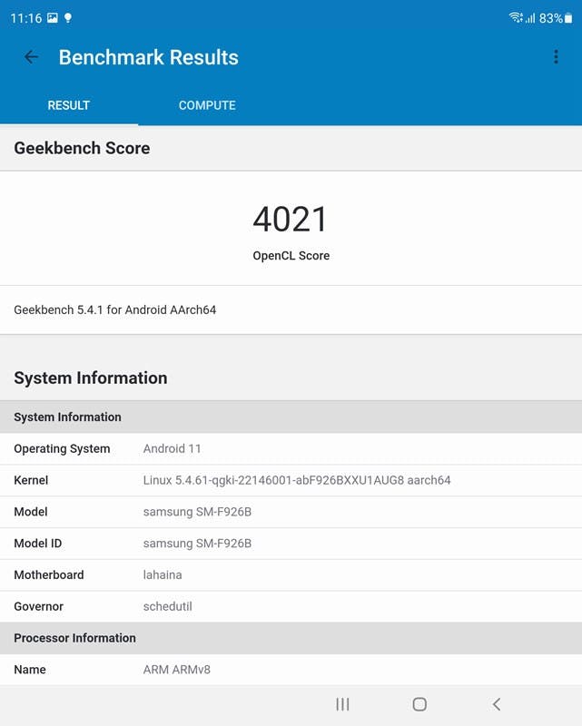This screenshot has width=582, height=726.
Task: Tap the Motherboard row showing lahaina
Action: [291, 574]
